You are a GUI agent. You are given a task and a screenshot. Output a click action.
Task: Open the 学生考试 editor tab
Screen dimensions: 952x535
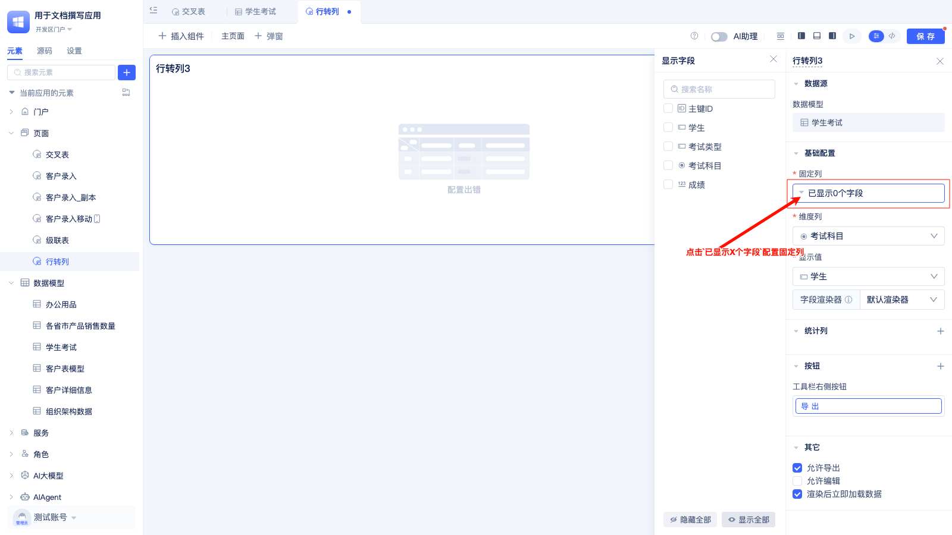click(x=256, y=12)
